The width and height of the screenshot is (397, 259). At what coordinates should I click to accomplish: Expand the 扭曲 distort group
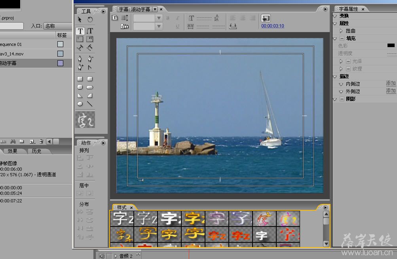[x=341, y=30]
